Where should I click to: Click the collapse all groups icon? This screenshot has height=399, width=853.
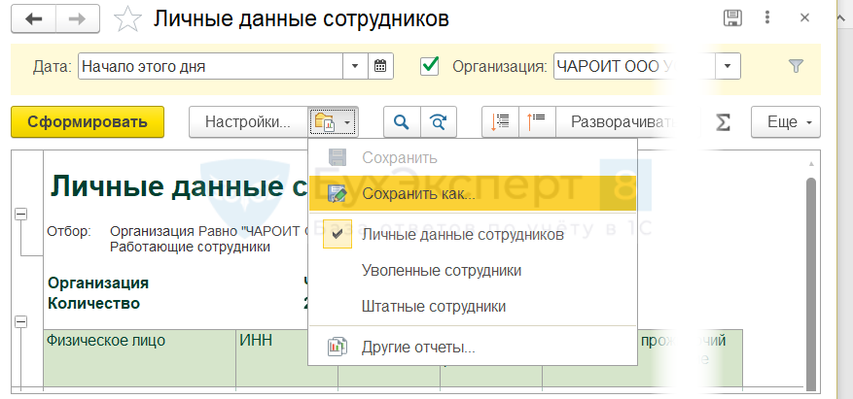[x=537, y=122]
